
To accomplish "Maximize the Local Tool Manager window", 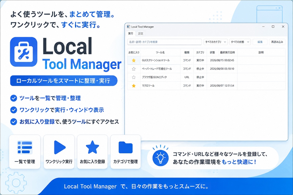I will [273, 27].
